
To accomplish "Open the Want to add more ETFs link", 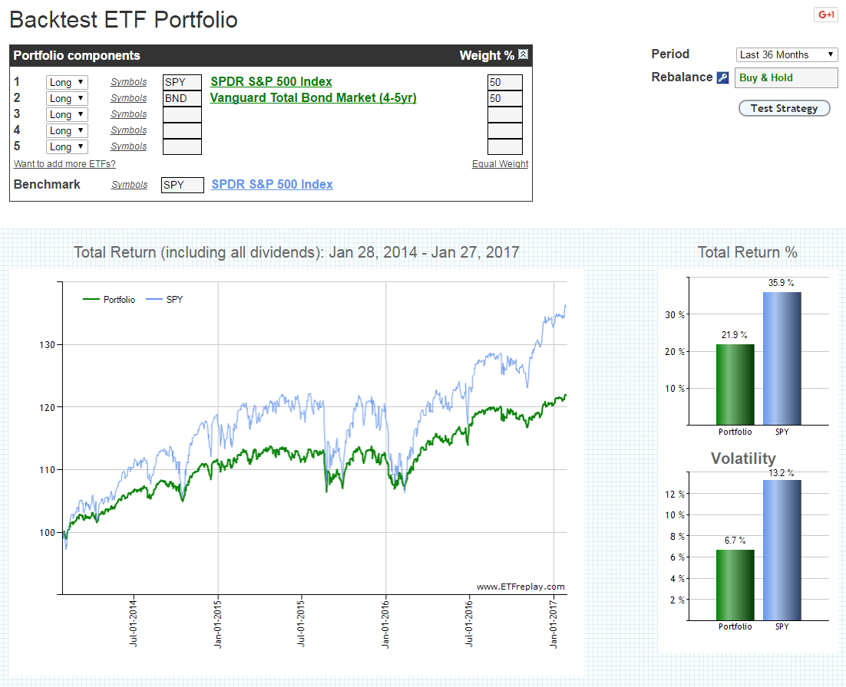I will (x=64, y=164).
